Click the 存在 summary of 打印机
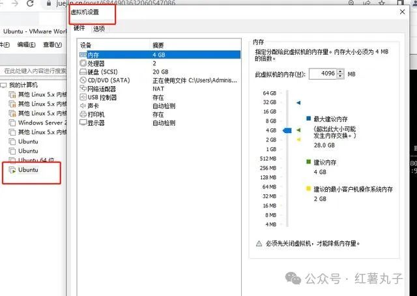 point(158,115)
